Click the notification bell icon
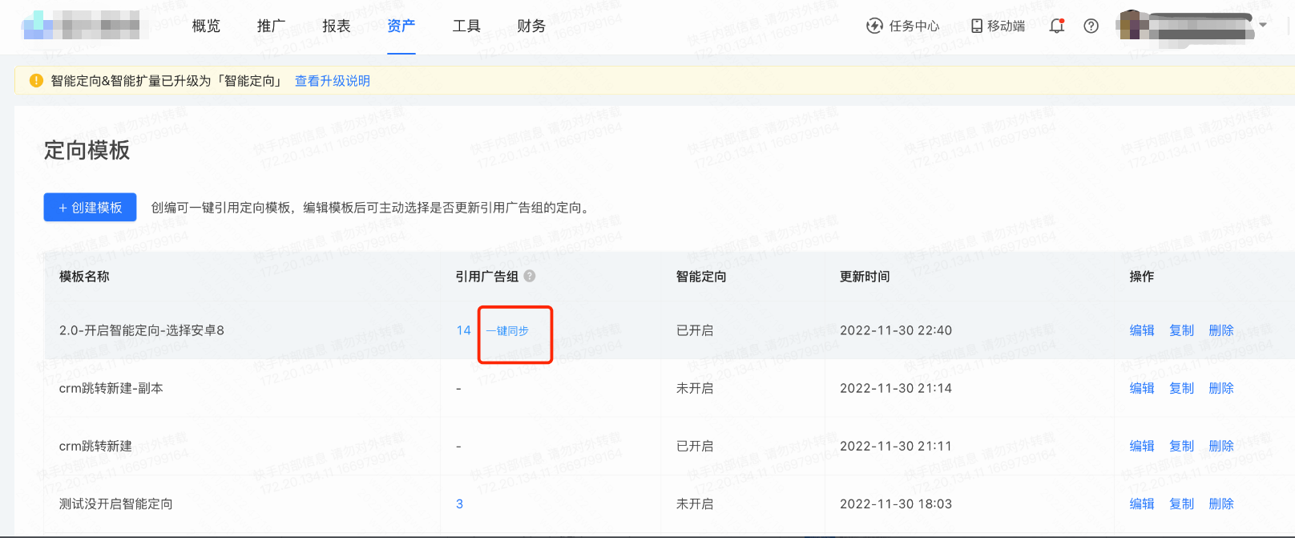 click(x=1057, y=26)
